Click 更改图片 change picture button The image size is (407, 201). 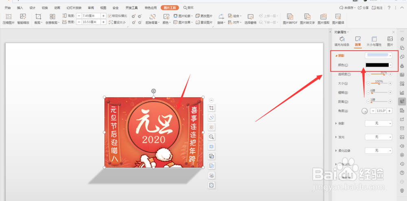tap(204, 16)
